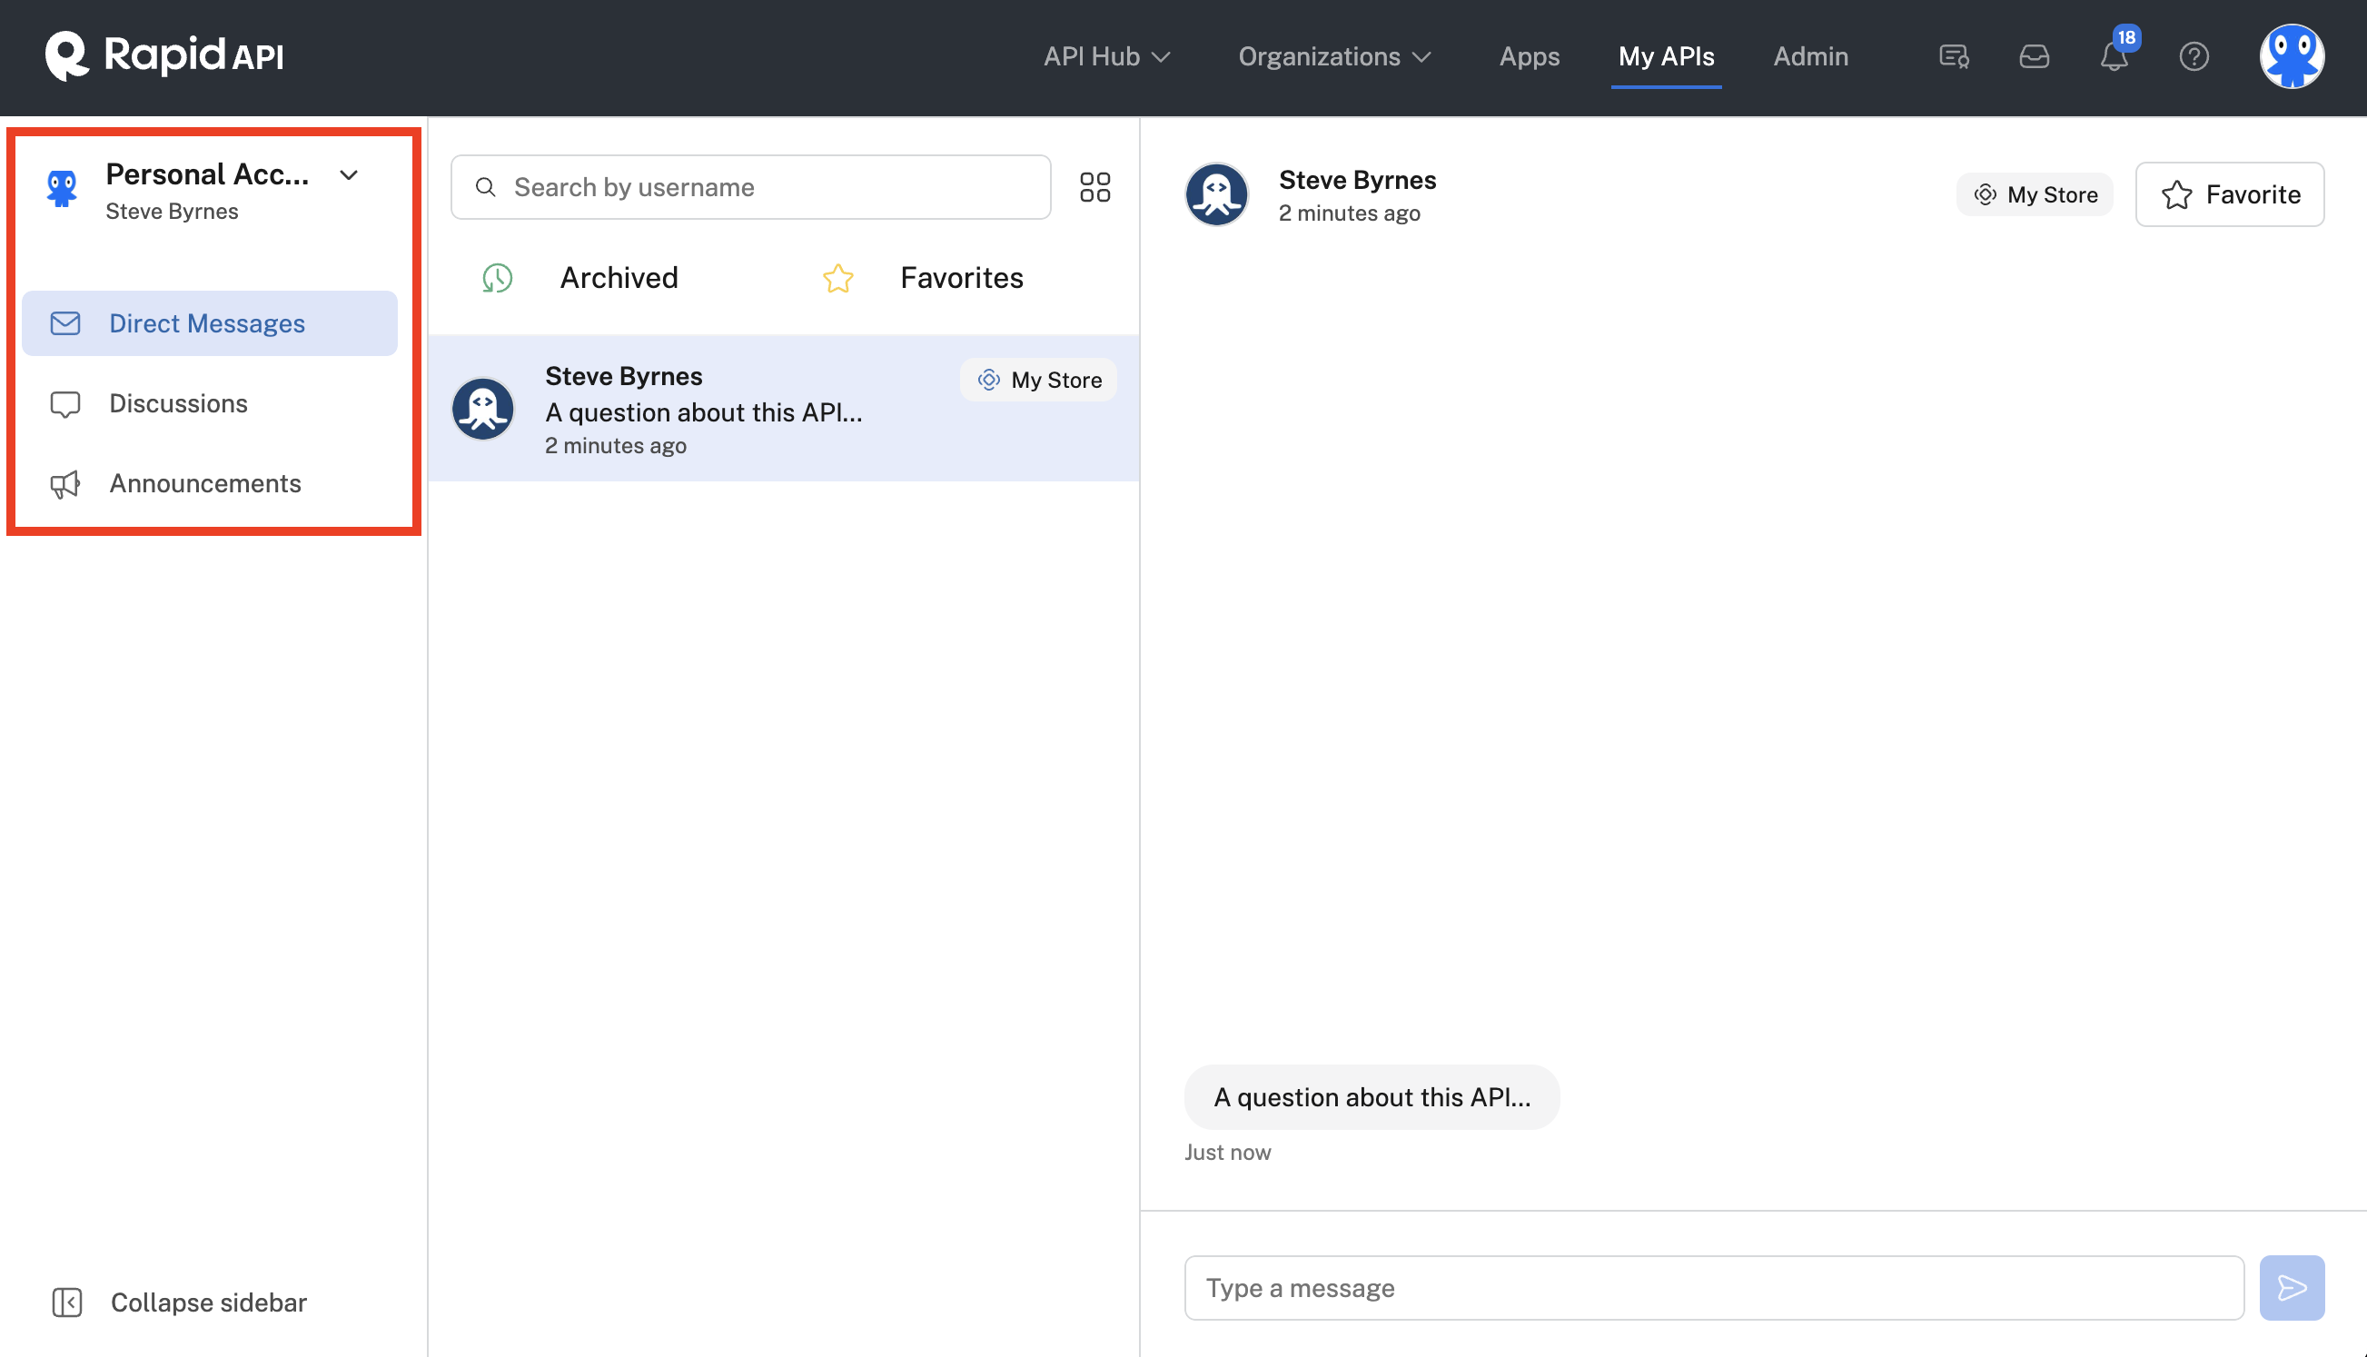
Task: Collapse the sidebar
Action: coord(179,1302)
